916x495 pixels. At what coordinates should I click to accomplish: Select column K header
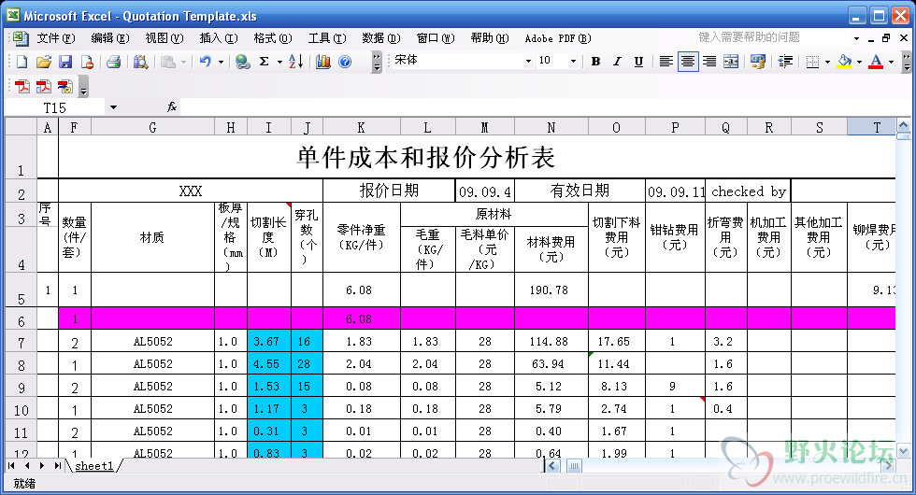(361, 127)
